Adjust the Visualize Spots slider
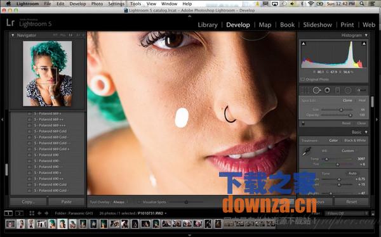The width and height of the screenshot is (381, 237). (186, 202)
